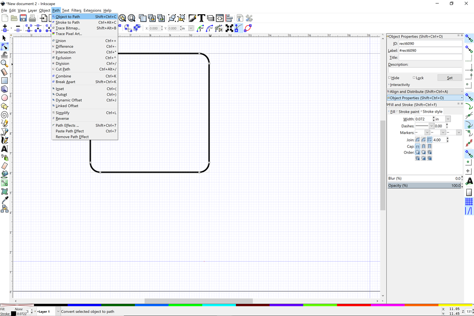Image resolution: width=474 pixels, height=316 pixels.
Task: Select the miter join button
Action: [430, 140]
